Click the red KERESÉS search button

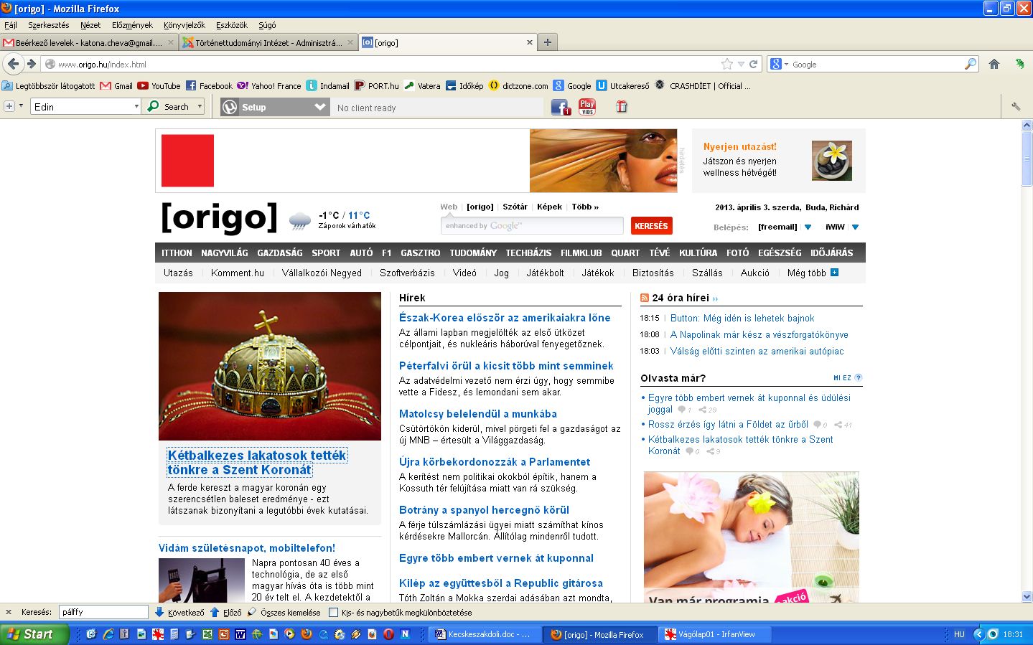click(x=651, y=226)
